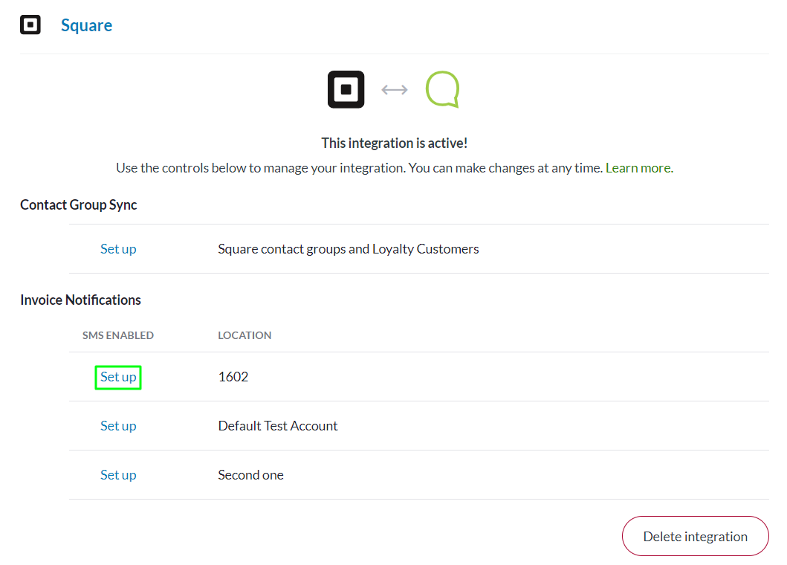Select the 1602 location name
Viewport: 787px width, 565px height.
coord(233,377)
